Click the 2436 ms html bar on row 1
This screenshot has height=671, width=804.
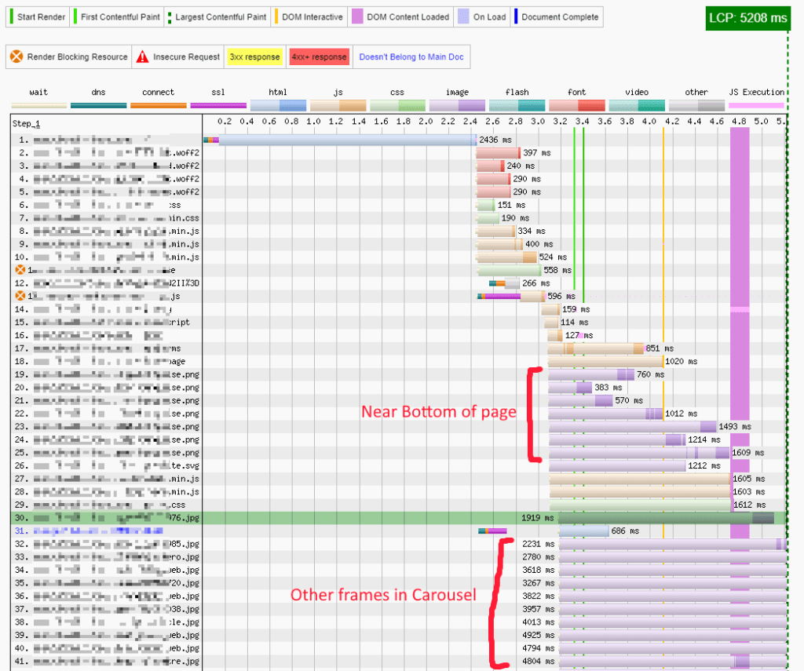tap(347, 140)
